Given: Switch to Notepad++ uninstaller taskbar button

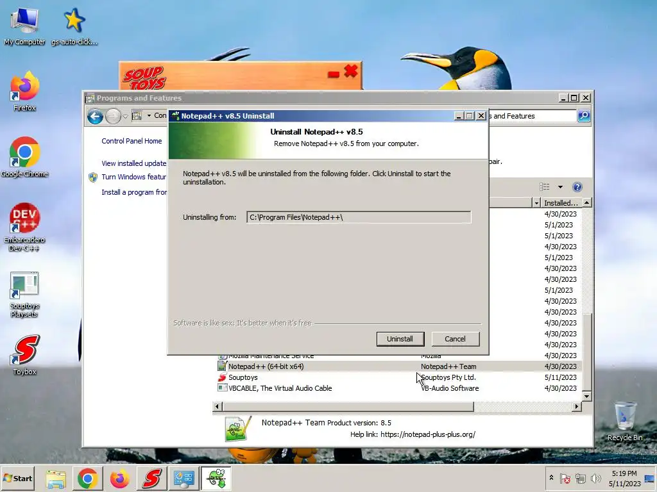Looking at the screenshot, I should (x=216, y=479).
